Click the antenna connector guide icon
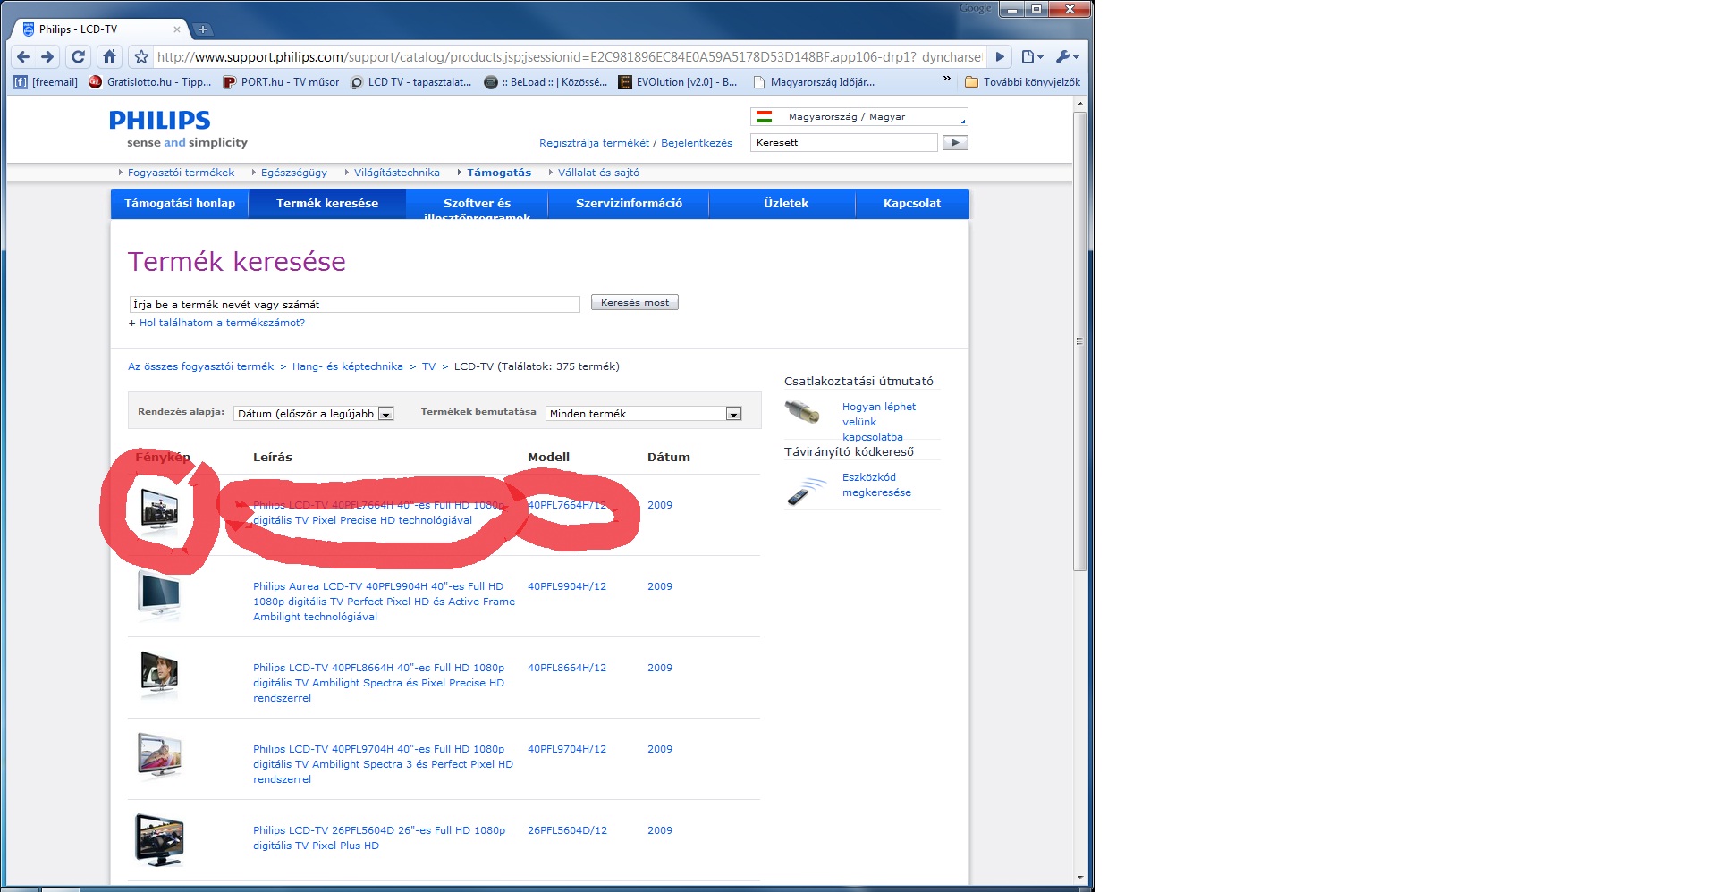Viewport: 1717px width, 892px height. click(802, 412)
